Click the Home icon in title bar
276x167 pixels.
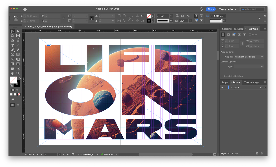(x=25, y=9)
